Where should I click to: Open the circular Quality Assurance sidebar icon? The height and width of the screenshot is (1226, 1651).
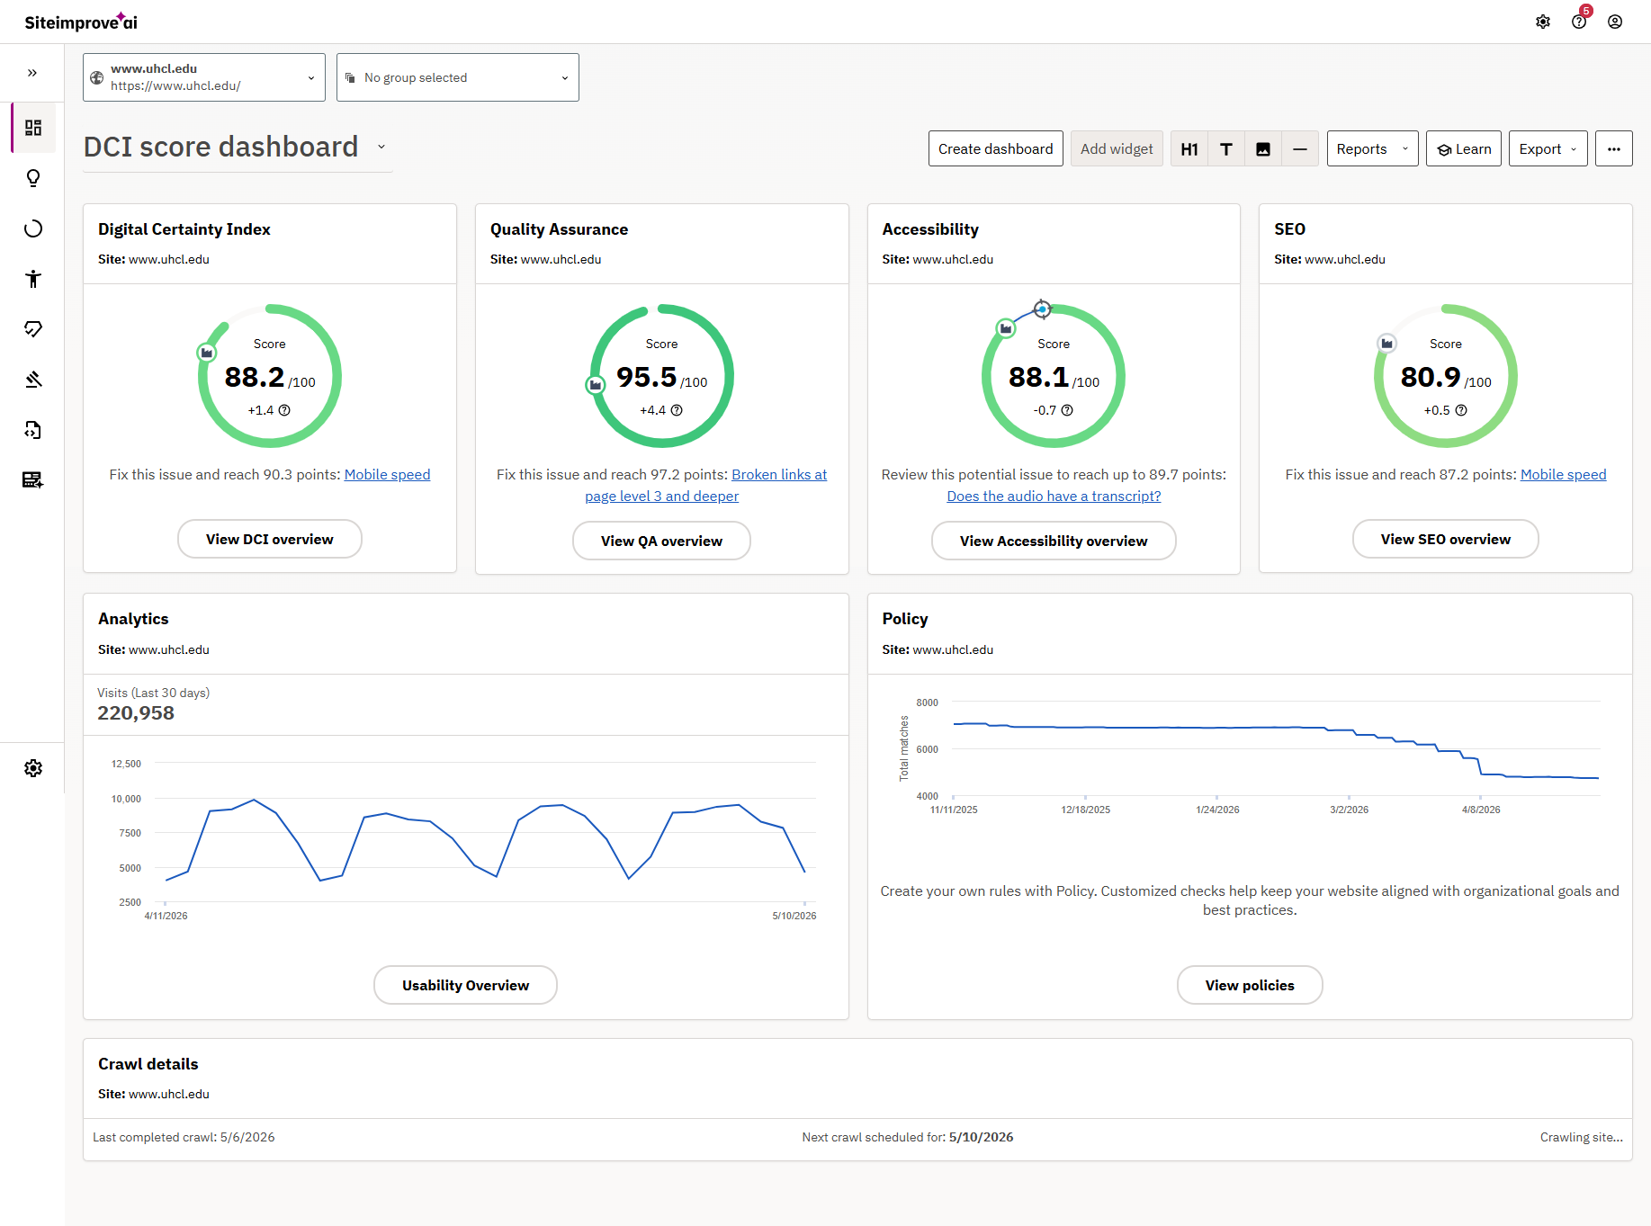point(33,228)
